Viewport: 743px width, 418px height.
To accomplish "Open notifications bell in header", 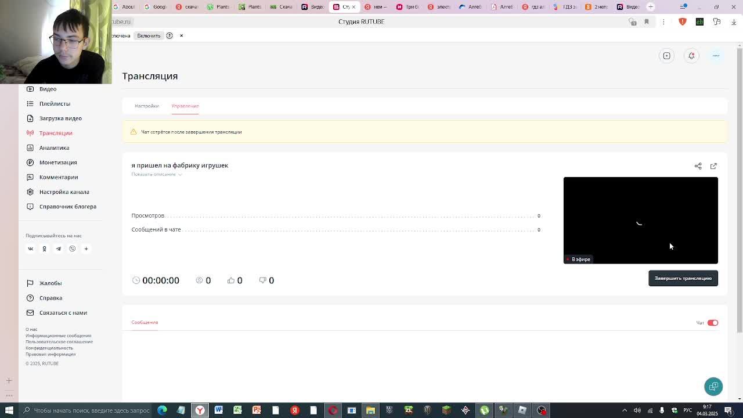I will [x=691, y=56].
